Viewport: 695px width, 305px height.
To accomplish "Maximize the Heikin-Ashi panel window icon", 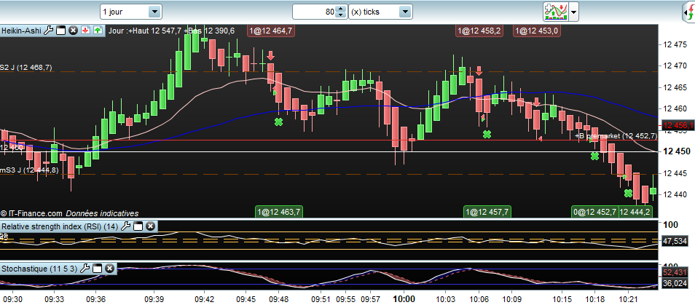I will pos(61,31).
